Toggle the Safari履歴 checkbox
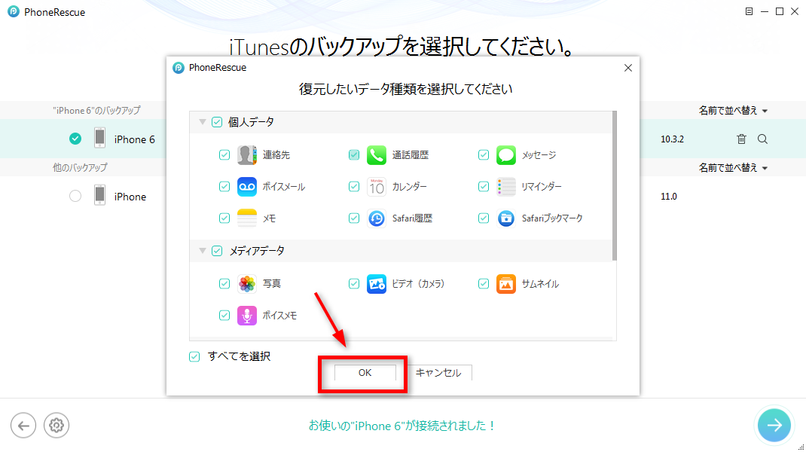806x452 pixels. (x=353, y=218)
